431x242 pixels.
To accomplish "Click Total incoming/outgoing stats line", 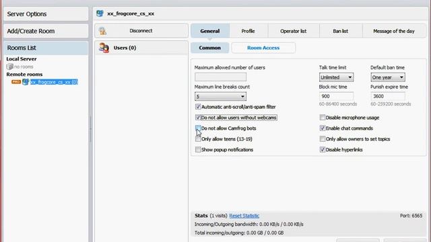I will point(239,233).
